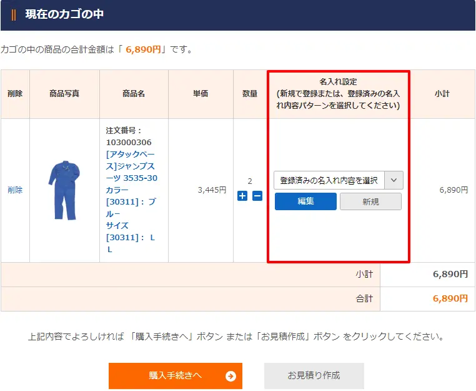Click the 商品写真 column header

64,94
